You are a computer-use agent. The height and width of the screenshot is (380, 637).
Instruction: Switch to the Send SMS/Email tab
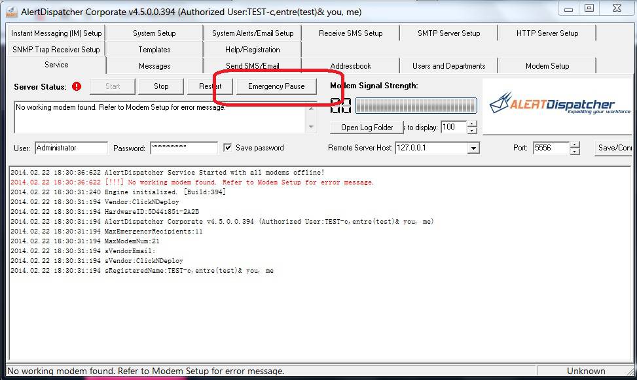pos(253,66)
